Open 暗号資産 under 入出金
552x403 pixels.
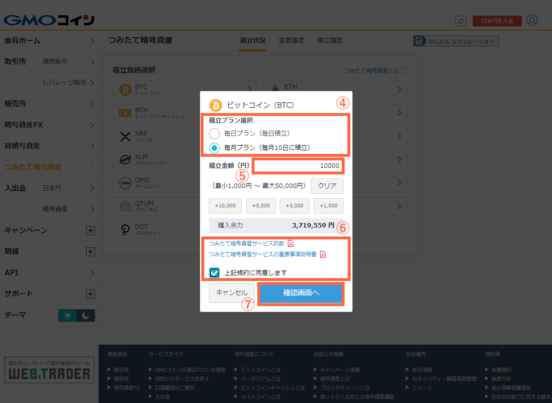[68, 209]
